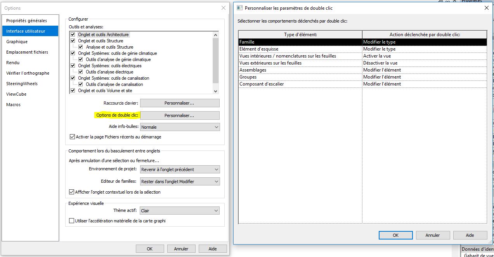
Task: Uncheck "Afficher l'onglet contextuel lors de la sélection"
Action: pos(72,192)
